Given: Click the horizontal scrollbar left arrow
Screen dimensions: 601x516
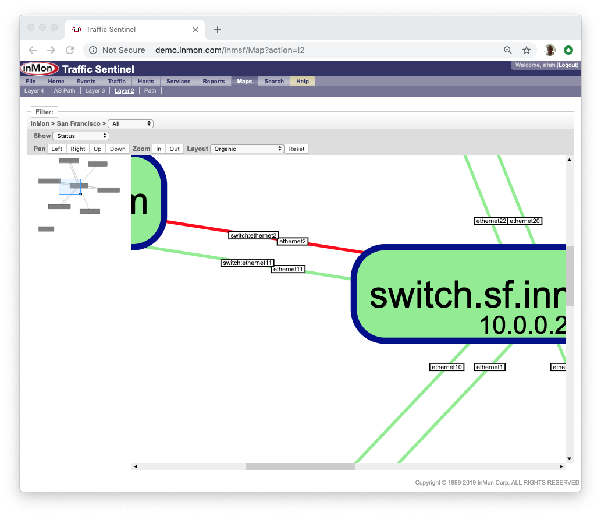Looking at the screenshot, I should 136,466.
